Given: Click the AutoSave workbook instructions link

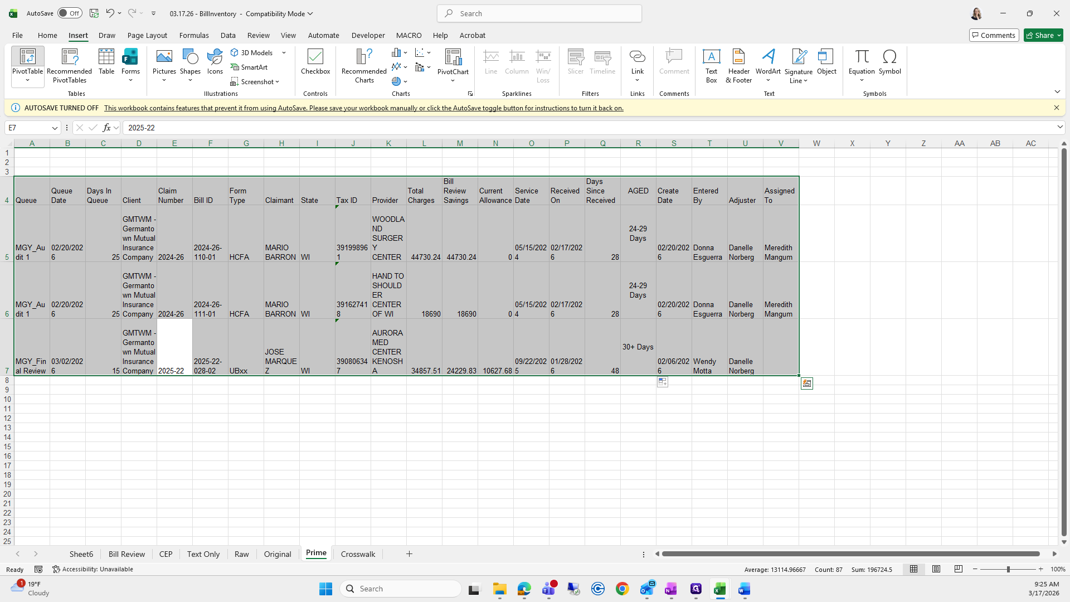Looking at the screenshot, I should coord(363,108).
